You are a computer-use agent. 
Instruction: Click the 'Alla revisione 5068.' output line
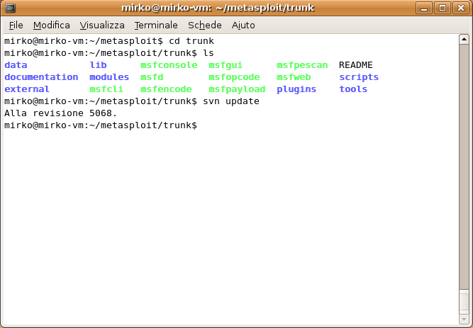click(61, 113)
